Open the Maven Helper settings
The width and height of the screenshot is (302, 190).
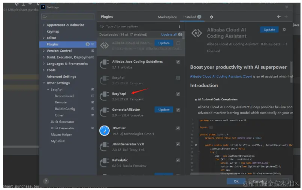[61, 135]
